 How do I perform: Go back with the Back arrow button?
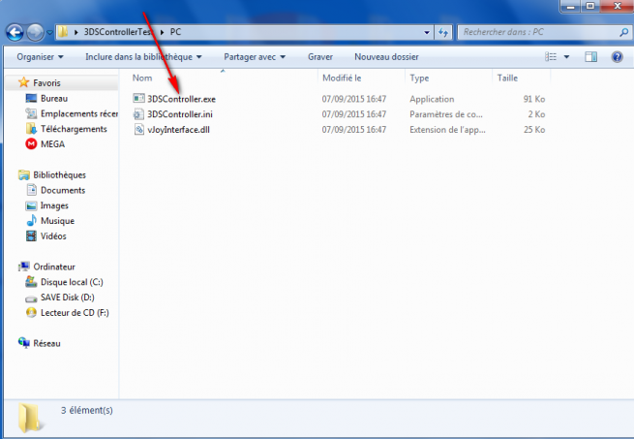tap(15, 32)
